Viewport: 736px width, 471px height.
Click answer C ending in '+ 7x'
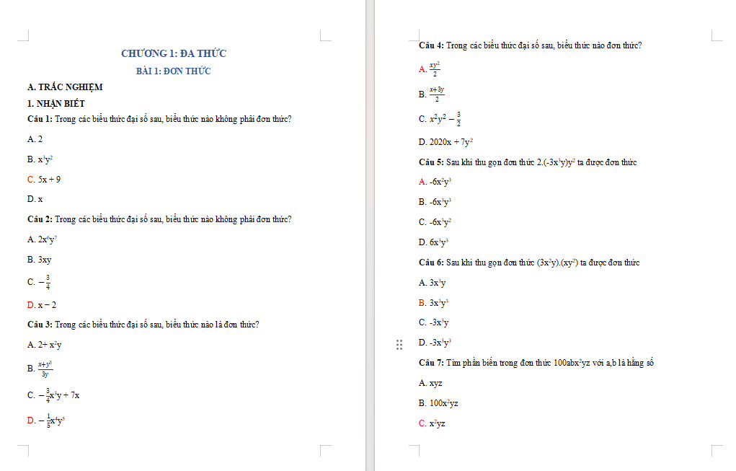pos(53,395)
